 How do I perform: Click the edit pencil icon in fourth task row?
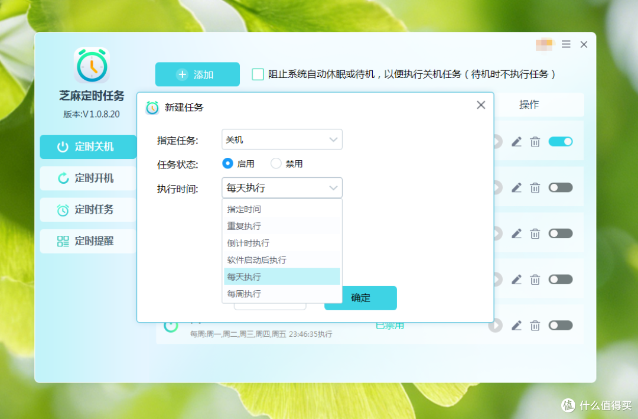pos(516,280)
